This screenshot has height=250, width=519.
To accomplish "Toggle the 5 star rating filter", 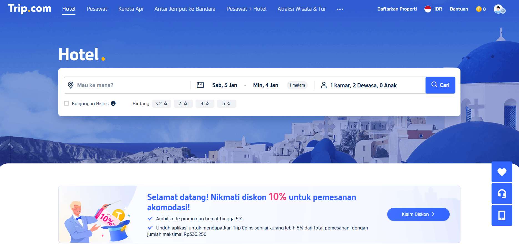I will click(x=226, y=103).
